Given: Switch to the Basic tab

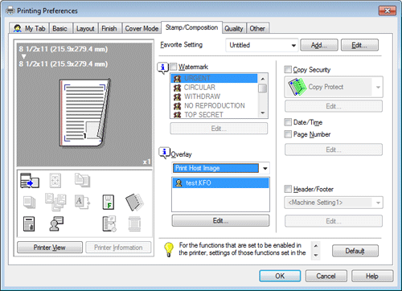Looking at the screenshot, I should coord(59,28).
